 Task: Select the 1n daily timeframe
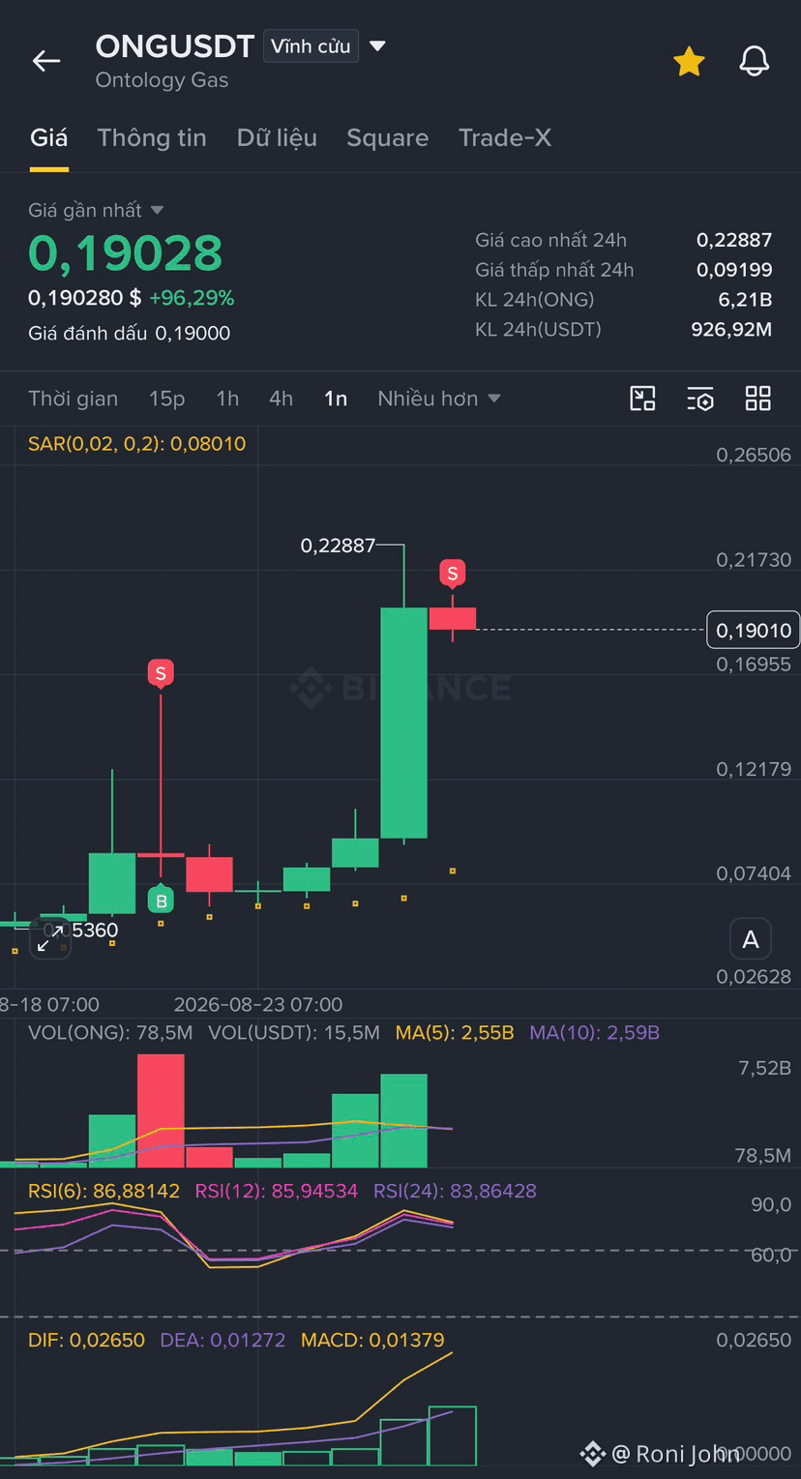pyautogui.click(x=336, y=399)
